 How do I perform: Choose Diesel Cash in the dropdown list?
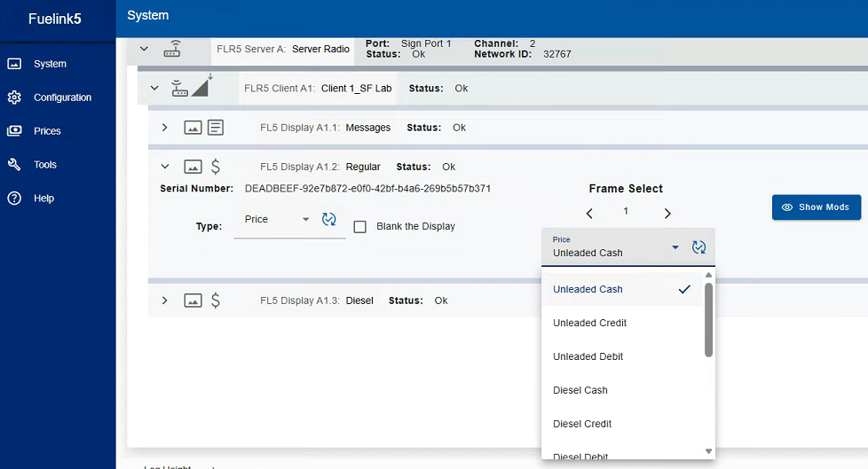point(580,391)
